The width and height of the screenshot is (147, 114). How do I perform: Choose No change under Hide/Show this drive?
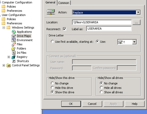(x=52, y=83)
